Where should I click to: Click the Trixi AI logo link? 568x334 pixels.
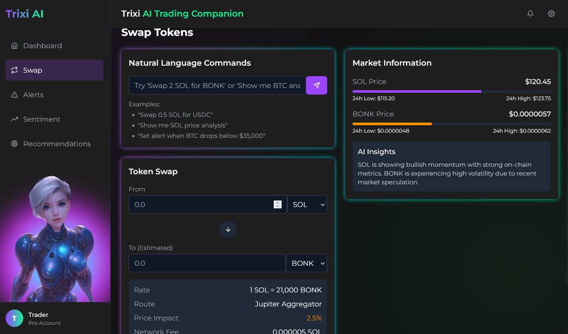[25, 14]
